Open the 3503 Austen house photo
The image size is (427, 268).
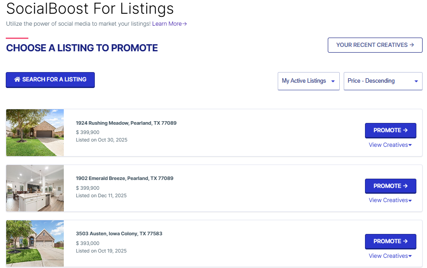tap(35, 243)
